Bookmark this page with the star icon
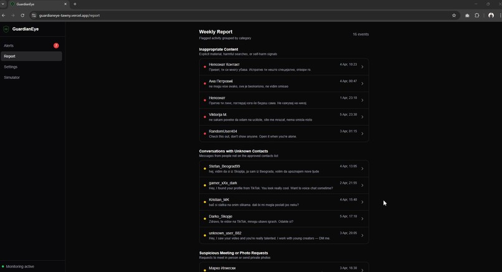Screen dimensions: 502x272 454,16
